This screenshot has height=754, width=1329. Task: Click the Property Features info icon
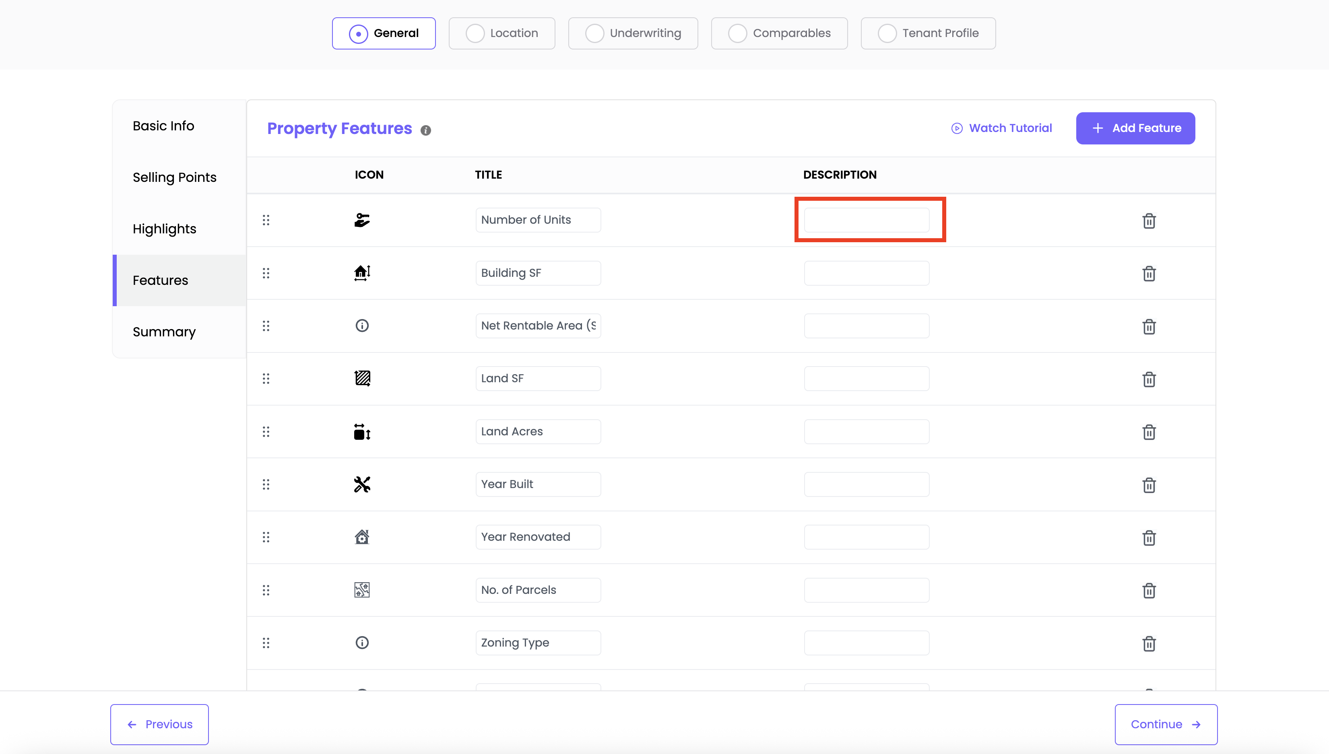pyautogui.click(x=425, y=130)
